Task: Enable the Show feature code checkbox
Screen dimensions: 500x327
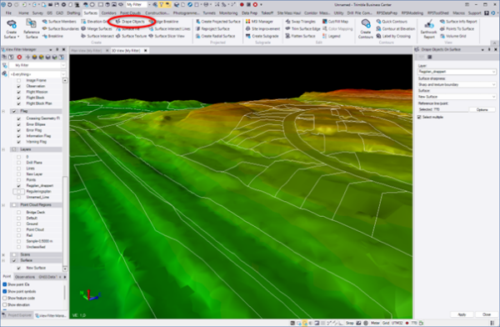Action: click(5, 298)
